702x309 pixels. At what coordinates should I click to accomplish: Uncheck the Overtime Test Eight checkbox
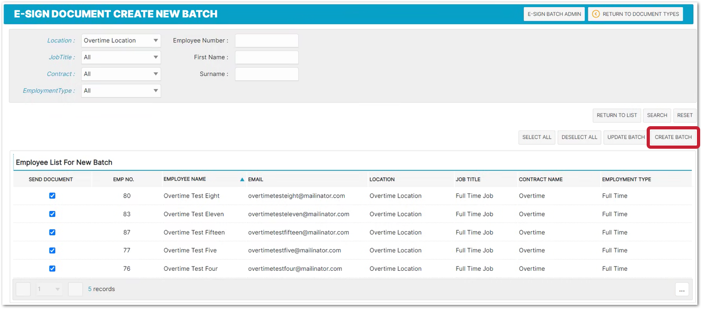52,196
